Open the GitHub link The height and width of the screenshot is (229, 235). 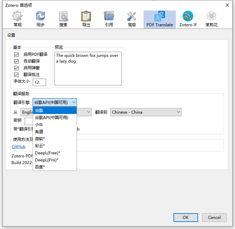tap(18, 146)
